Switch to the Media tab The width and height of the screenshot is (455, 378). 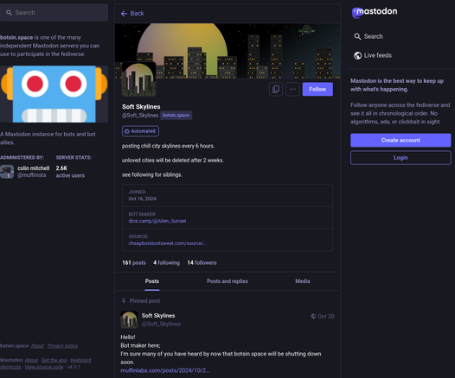(303, 281)
